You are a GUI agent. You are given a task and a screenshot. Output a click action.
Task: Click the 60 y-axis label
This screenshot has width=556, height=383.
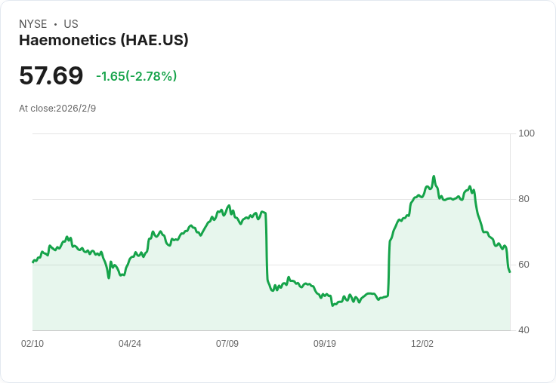524,265
